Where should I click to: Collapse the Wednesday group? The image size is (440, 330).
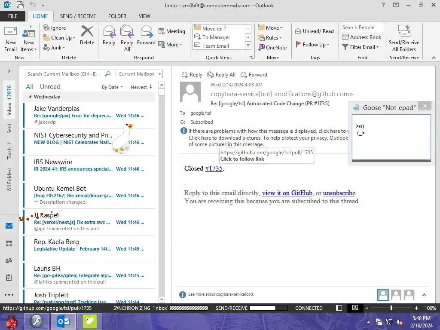pyautogui.click(x=30, y=97)
